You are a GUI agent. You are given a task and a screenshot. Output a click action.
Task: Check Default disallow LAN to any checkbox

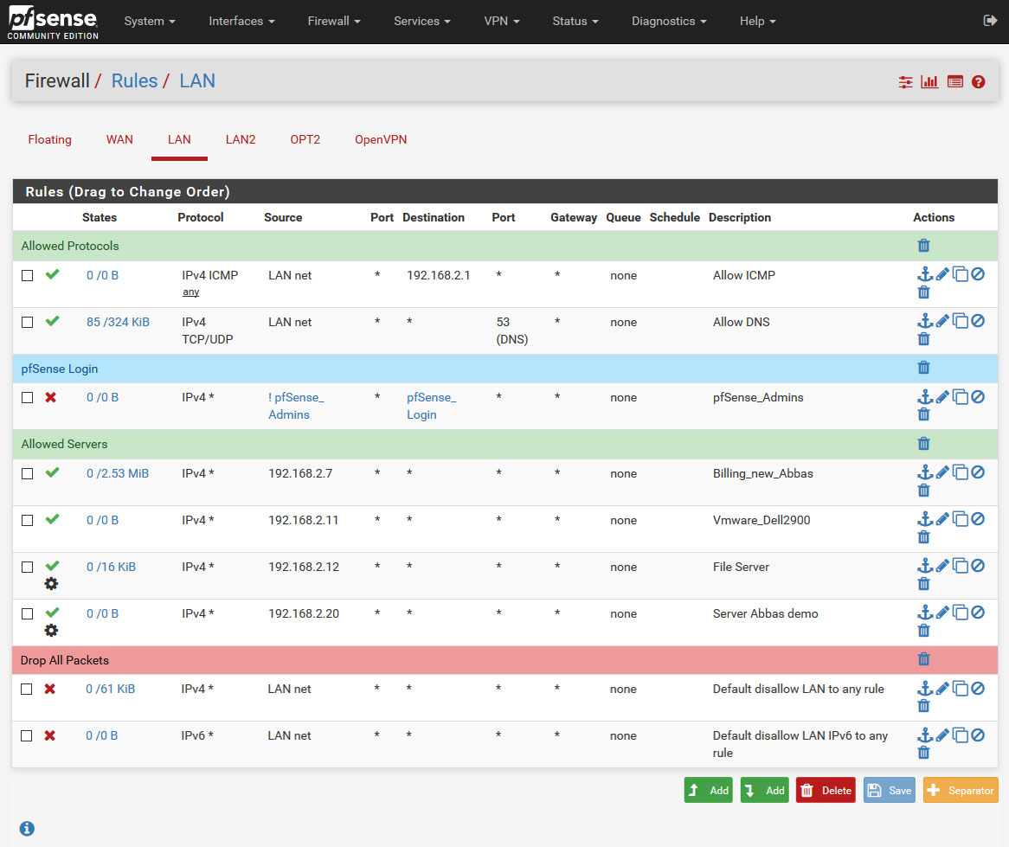point(26,689)
